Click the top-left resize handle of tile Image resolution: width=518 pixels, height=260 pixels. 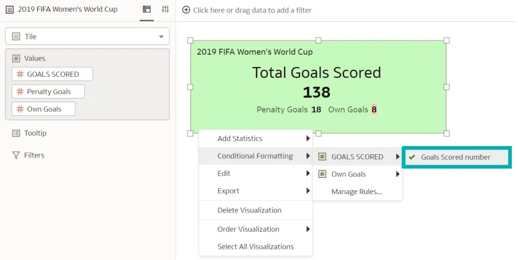point(191,40)
